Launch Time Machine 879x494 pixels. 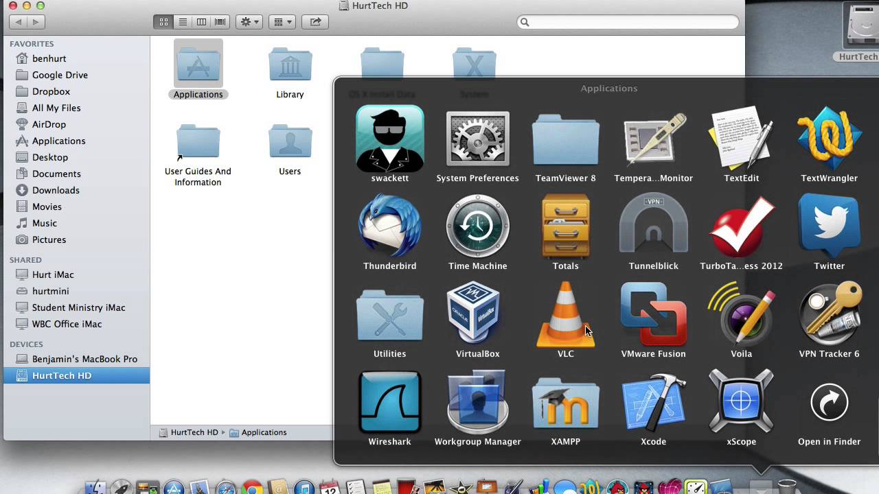477,226
